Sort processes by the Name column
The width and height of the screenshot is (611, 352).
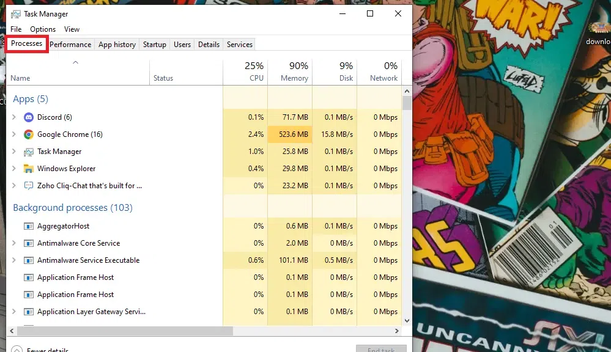coord(78,73)
